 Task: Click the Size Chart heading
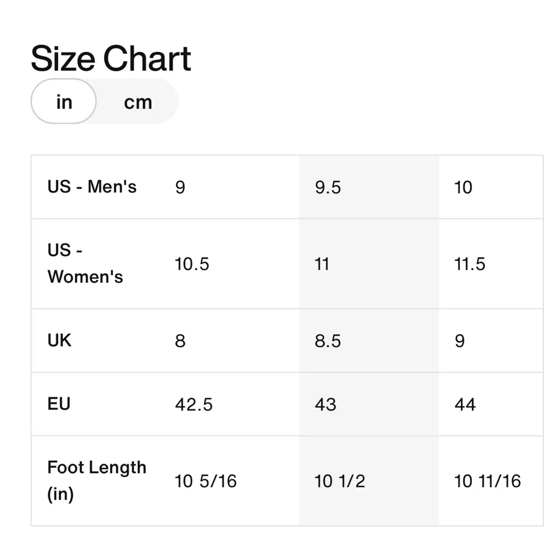tap(111, 58)
